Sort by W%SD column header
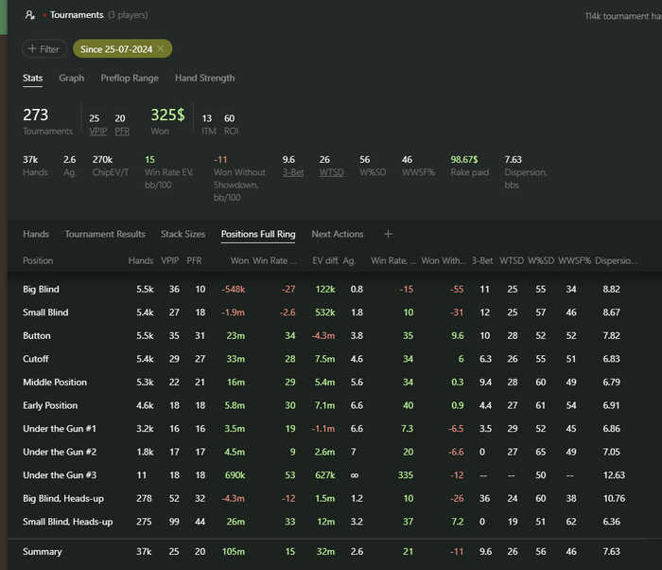 [541, 260]
